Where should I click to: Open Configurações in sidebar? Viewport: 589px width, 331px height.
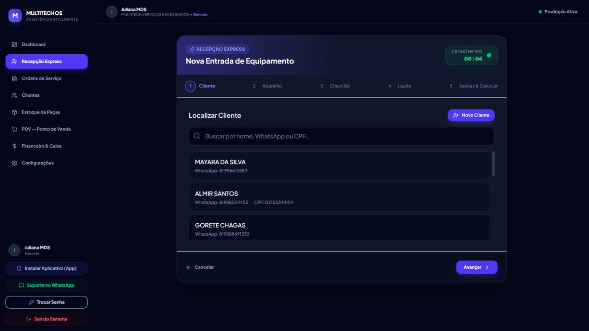pyautogui.click(x=47, y=163)
